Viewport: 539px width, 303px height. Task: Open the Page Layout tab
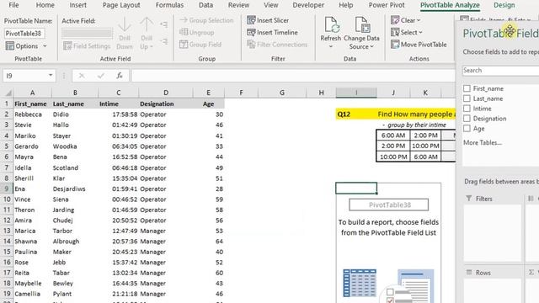click(x=121, y=5)
